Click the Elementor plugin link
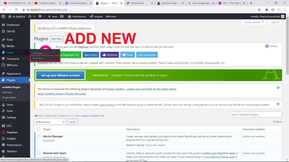 (96, 89)
